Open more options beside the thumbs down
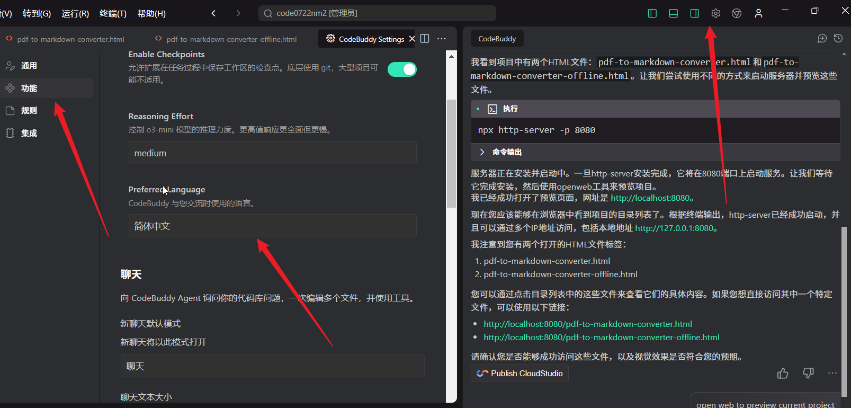 click(832, 374)
